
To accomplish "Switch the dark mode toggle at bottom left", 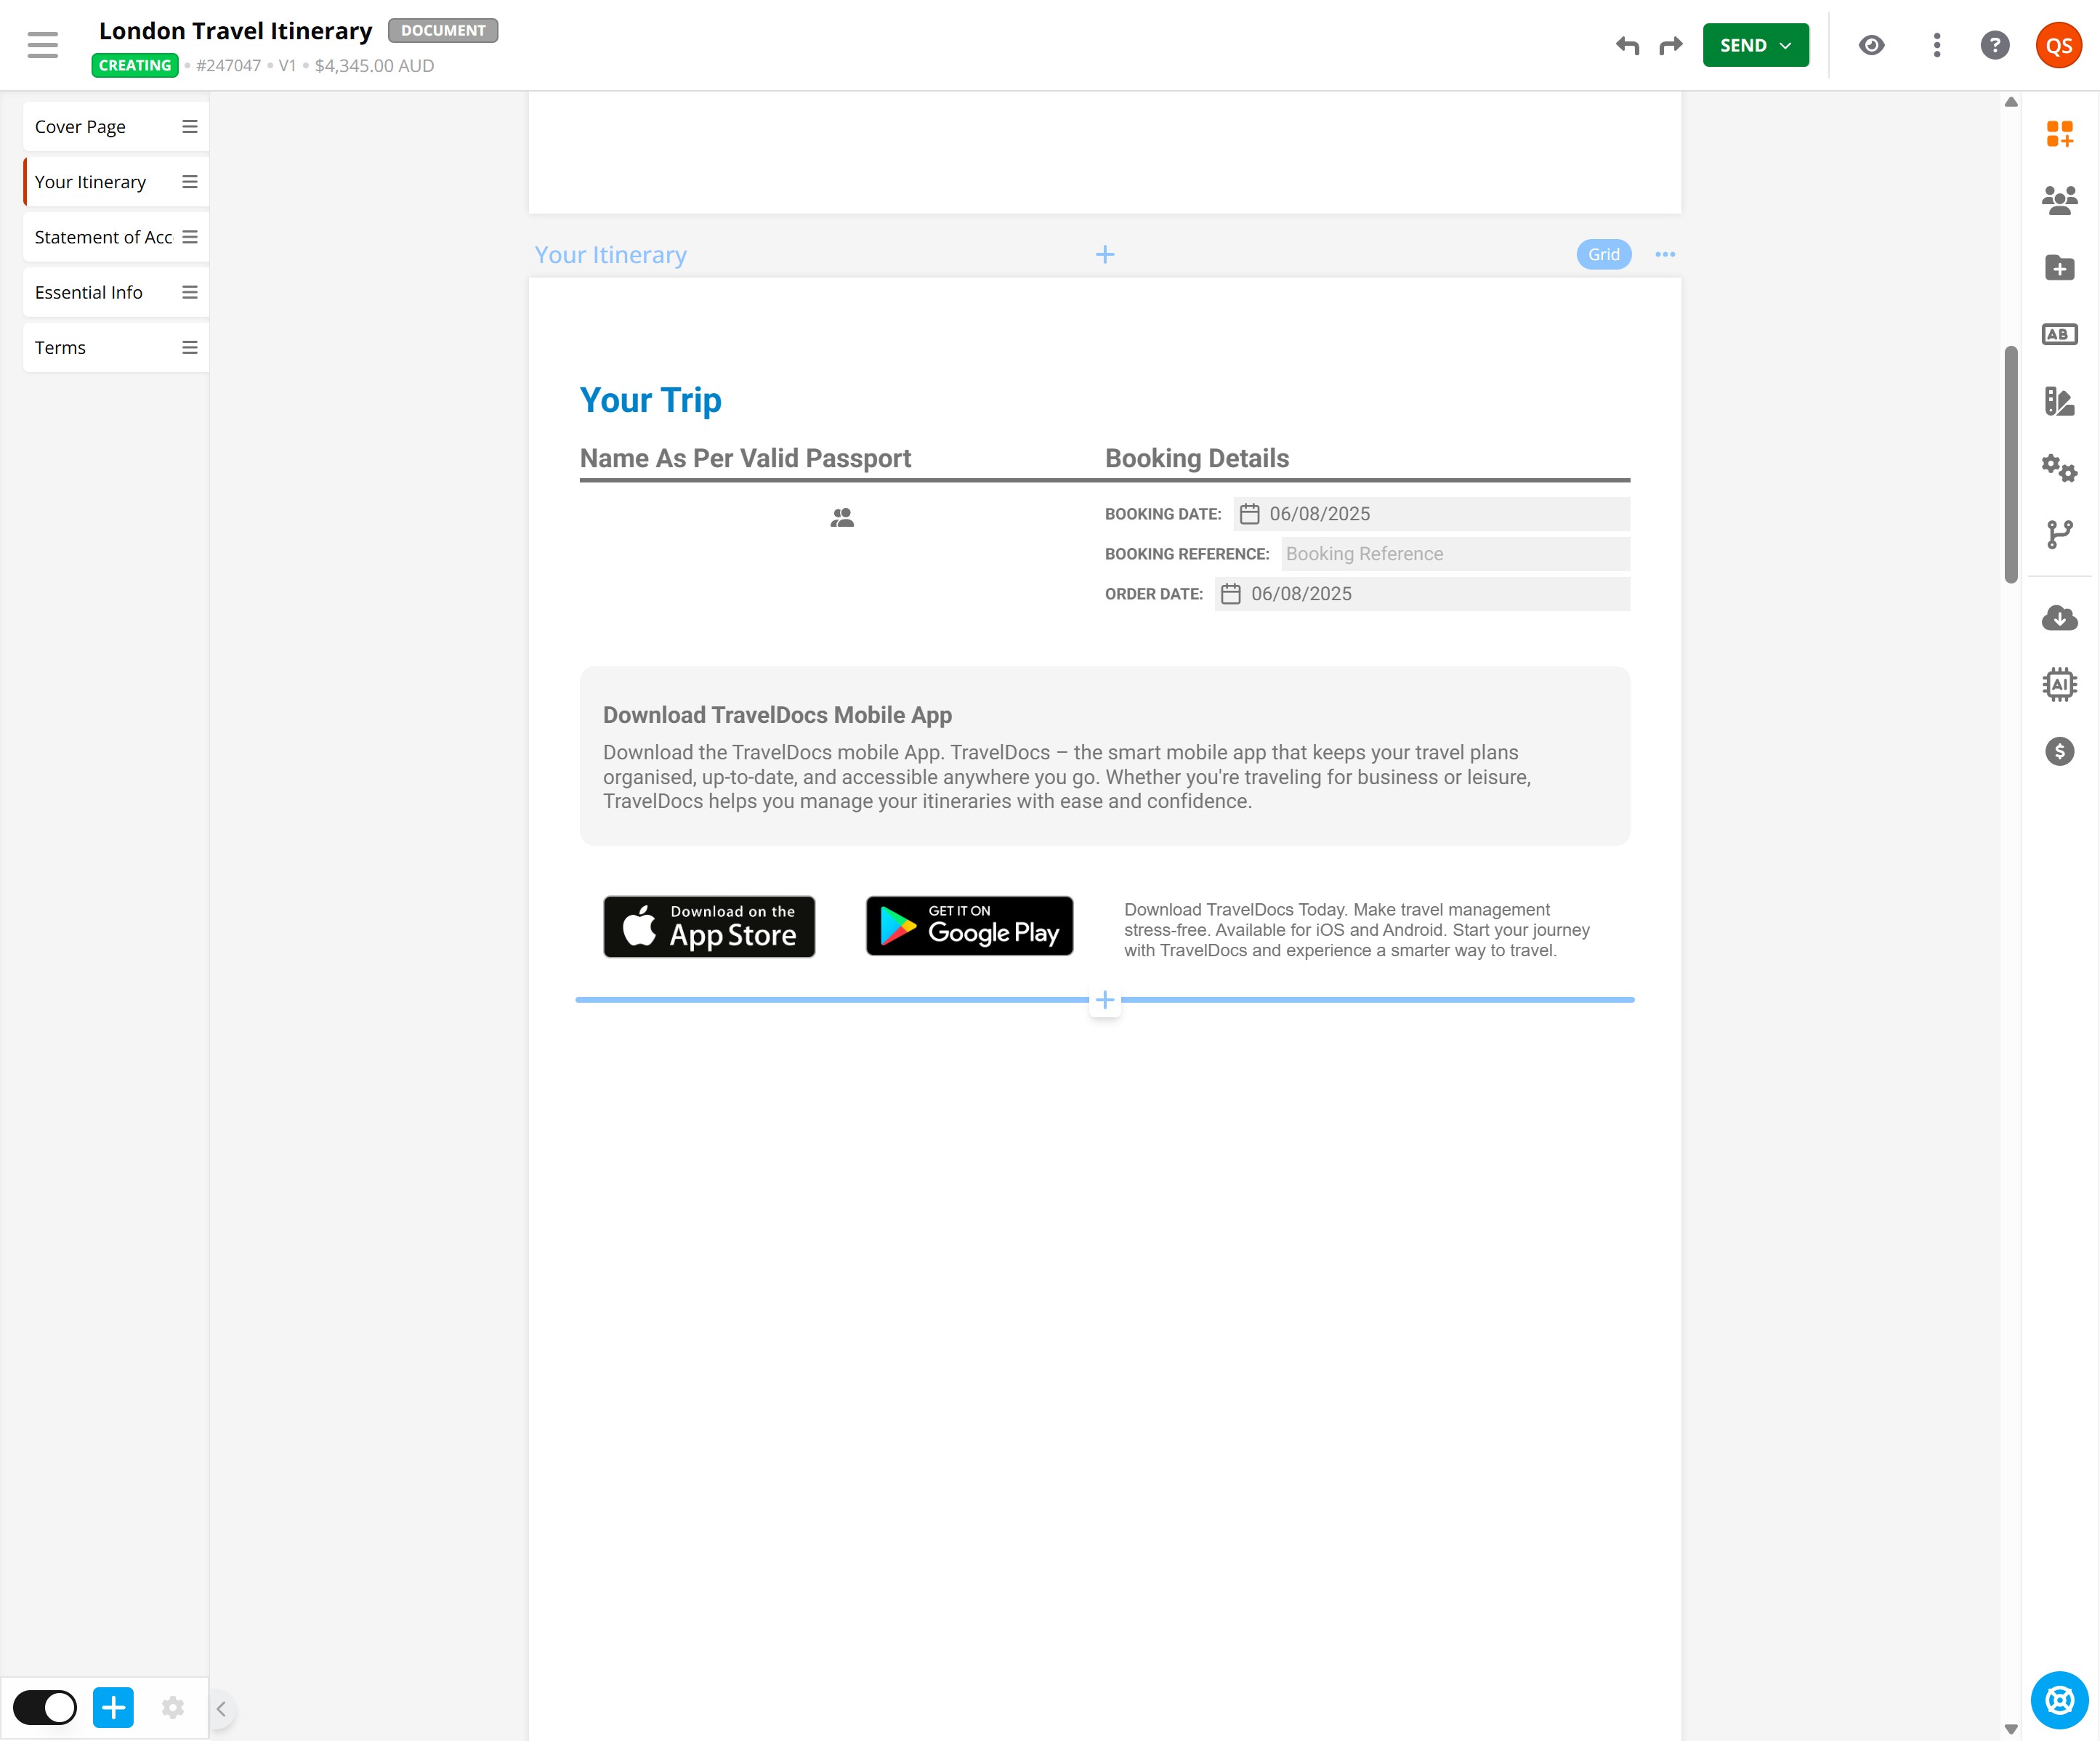I will 45,1707.
